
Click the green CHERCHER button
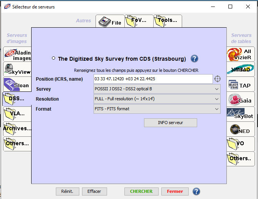point(141,191)
